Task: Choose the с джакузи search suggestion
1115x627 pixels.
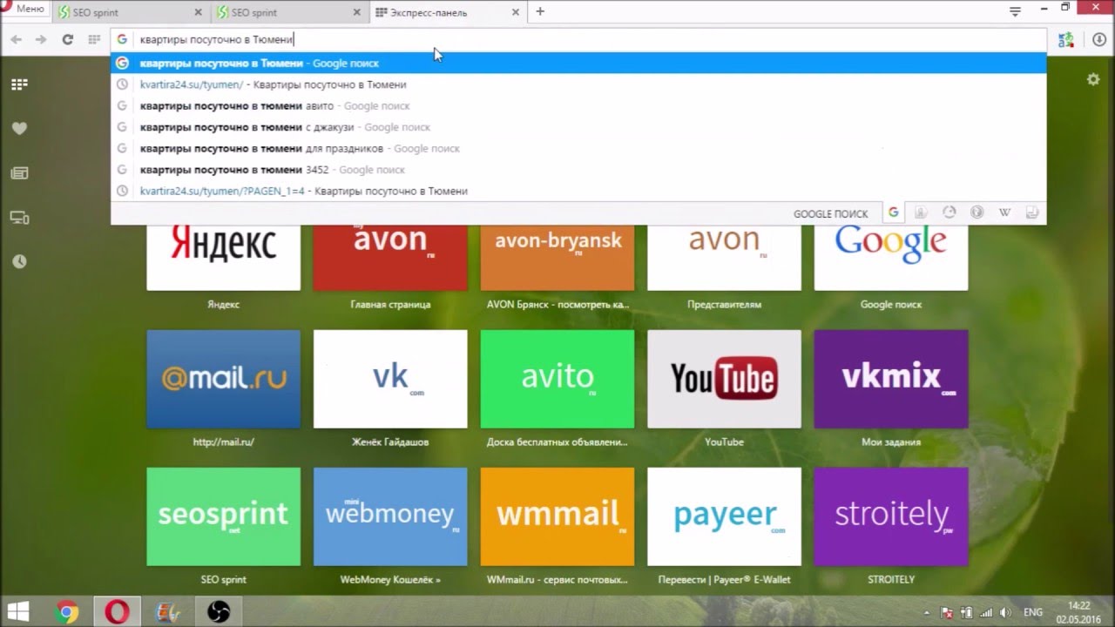Action: pyautogui.click(x=578, y=127)
